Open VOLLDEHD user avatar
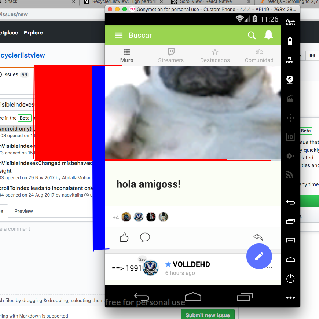The width and height of the screenshot is (319, 319). coord(151,268)
